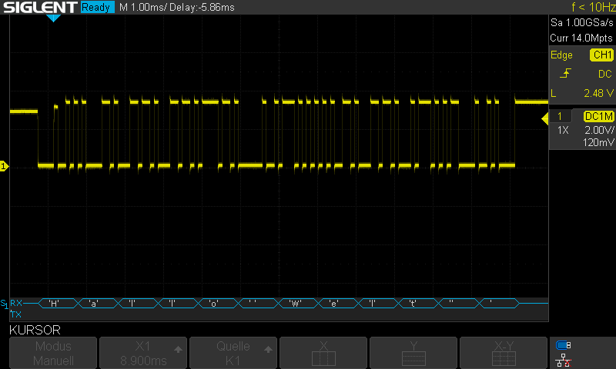
Task: Click the RX decode line label
Action: click(x=16, y=303)
